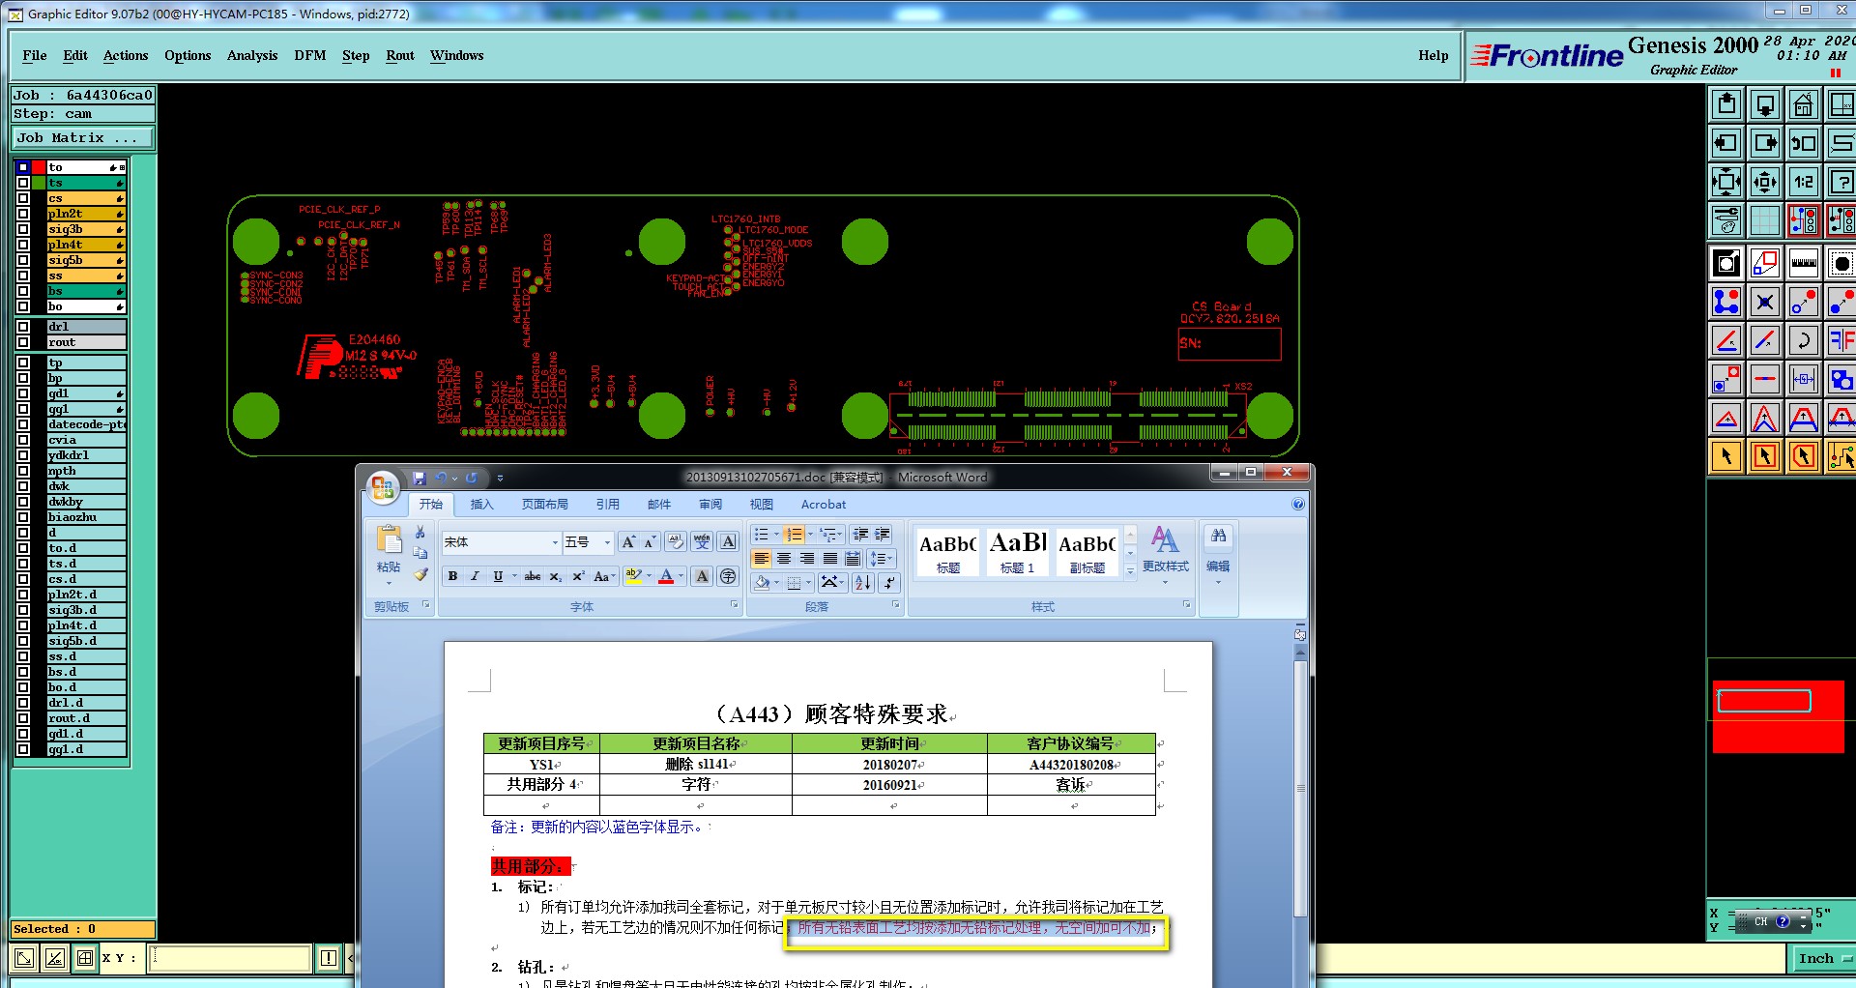
Task: Click the Italic button in Word ribbon
Action: (x=475, y=576)
